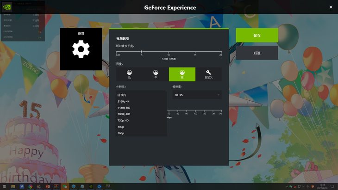The image size is (338, 190).
Task: Open the taskbar clock and date
Action: click(x=322, y=186)
